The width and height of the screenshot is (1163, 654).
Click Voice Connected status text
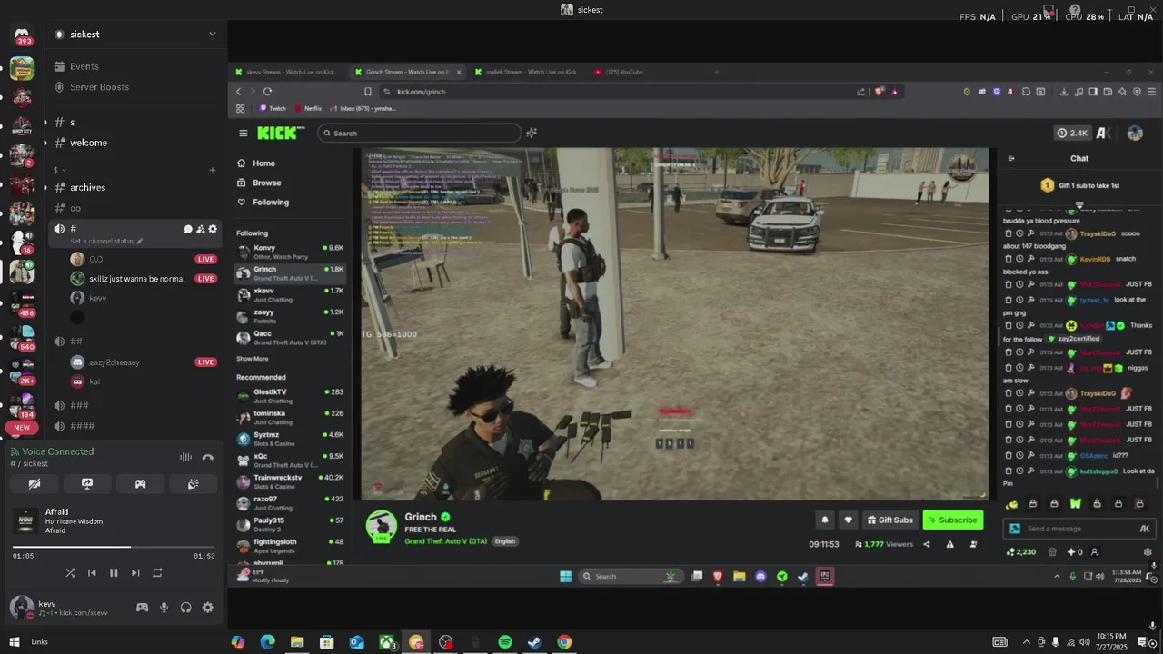(58, 451)
